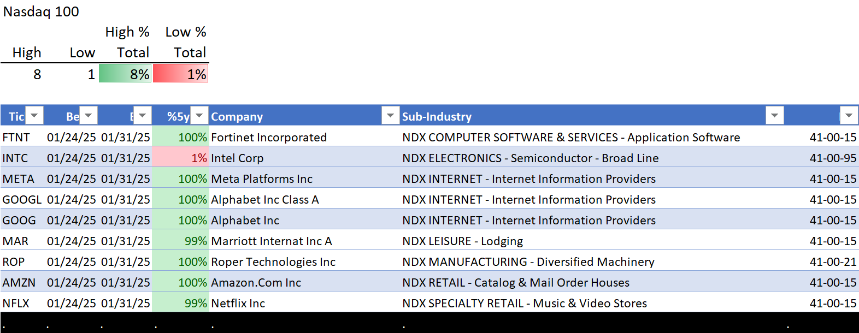Click the Amazon.Com Inc cell

[256, 282]
